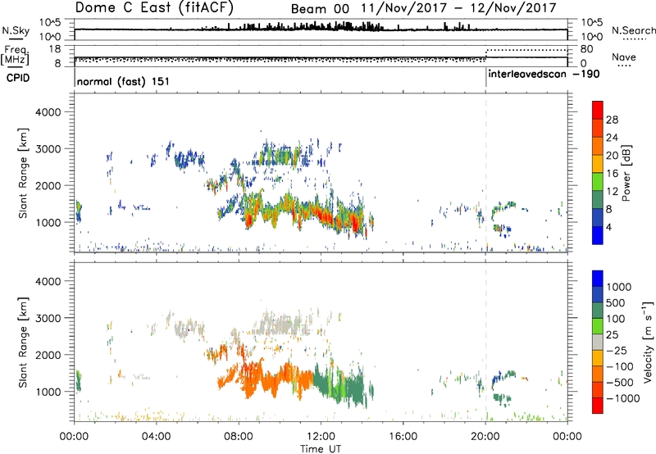Viewport: 656px width, 454px height.
Task: Click the 'interleavedscan -190' CPID text
Action: 544,75
